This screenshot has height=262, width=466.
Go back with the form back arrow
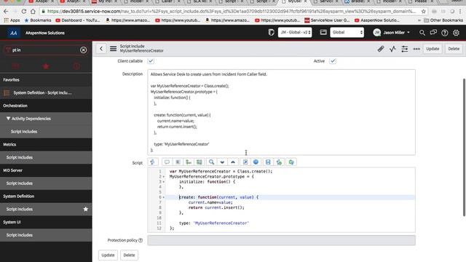coord(101,49)
